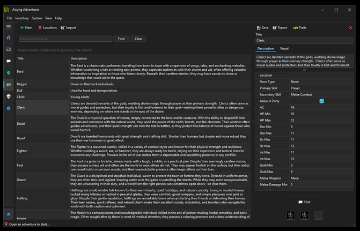Select the first character sprite thumbnail
This screenshot has width=360, height=231.
(x=290, y=215)
